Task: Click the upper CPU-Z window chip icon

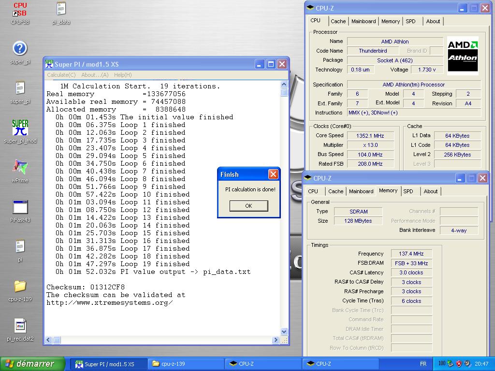Action: [x=310, y=8]
